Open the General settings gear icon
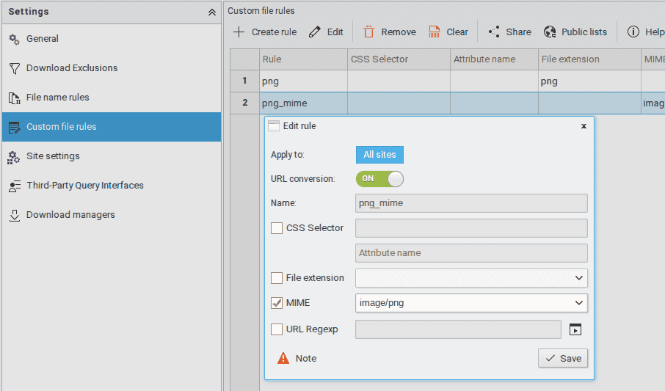The height and width of the screenshot is (391, 665). coord(14,39)
